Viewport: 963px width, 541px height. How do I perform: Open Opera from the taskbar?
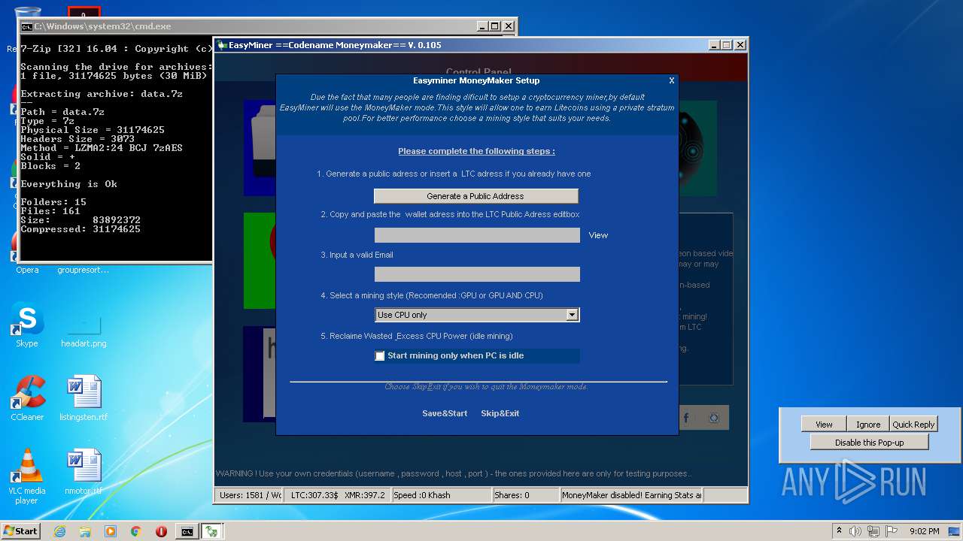pyautogui.click(x=161, y=531)
